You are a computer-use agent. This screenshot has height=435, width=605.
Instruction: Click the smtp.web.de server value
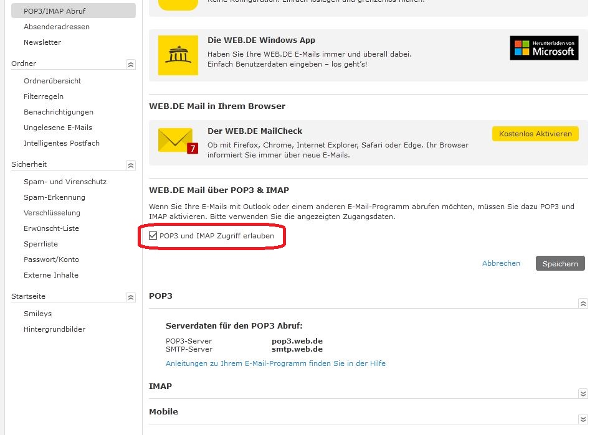click(297, 349)
